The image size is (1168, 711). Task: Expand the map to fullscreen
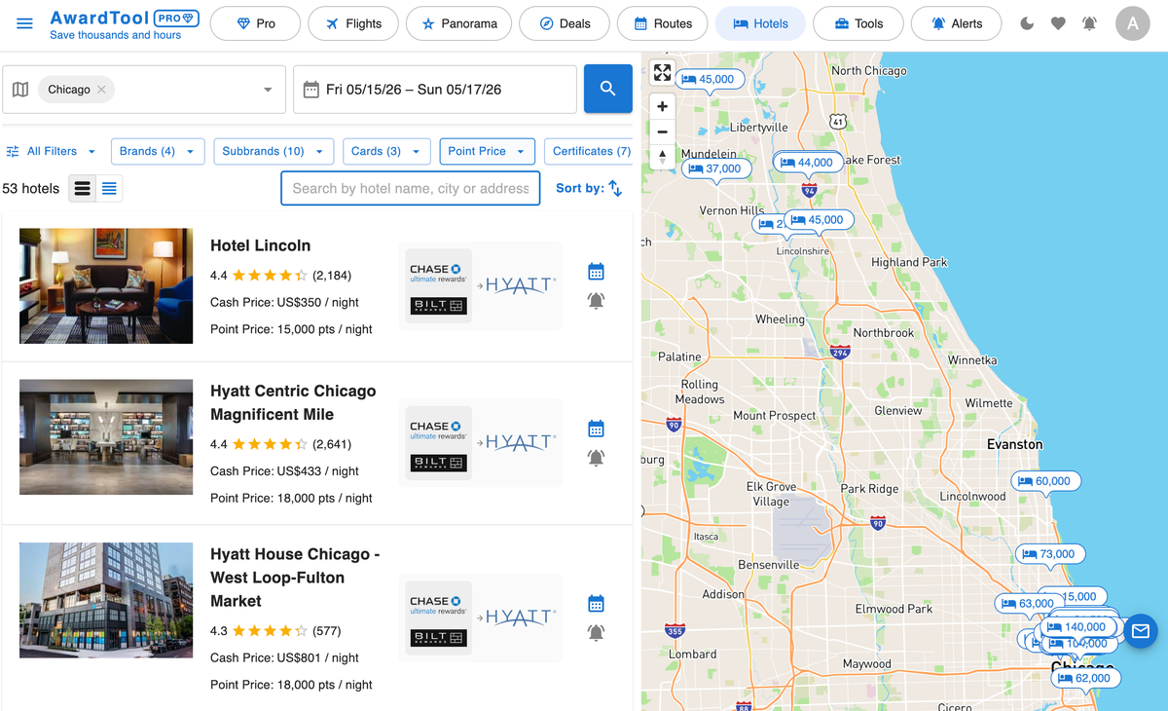662,71
